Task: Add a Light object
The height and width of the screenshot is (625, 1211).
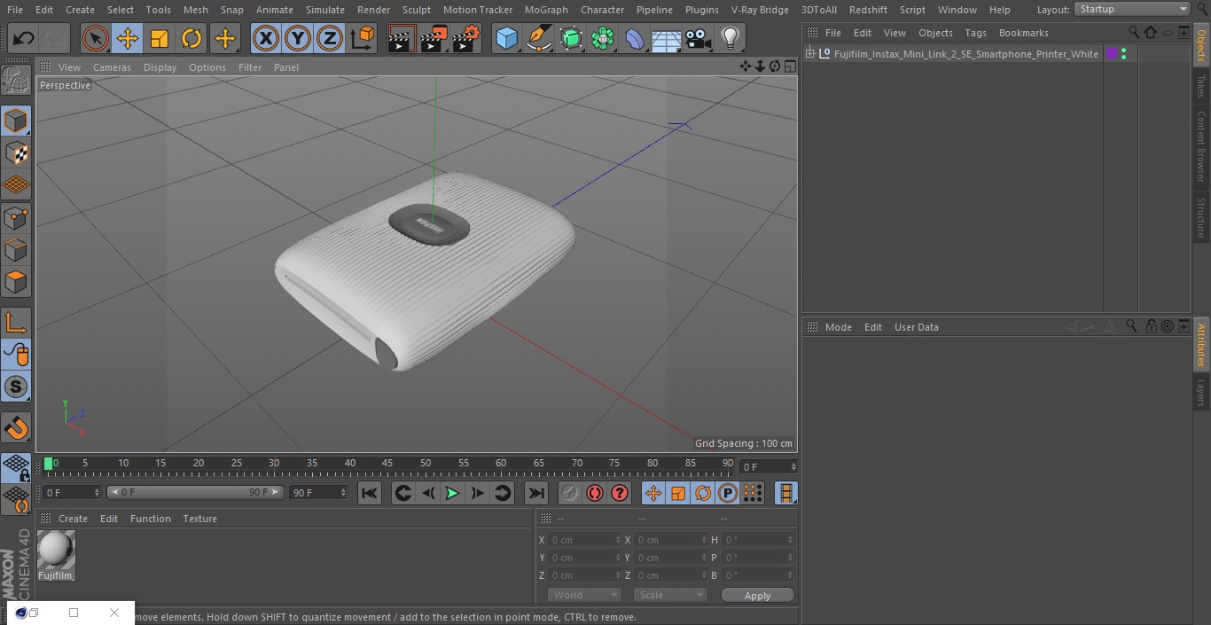Action: click(x=730, y=38)
